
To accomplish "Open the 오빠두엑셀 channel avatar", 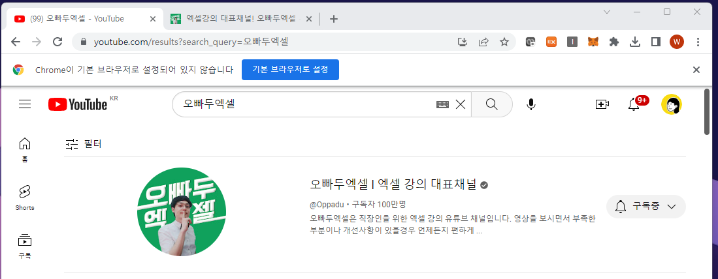I will (182, 212).
